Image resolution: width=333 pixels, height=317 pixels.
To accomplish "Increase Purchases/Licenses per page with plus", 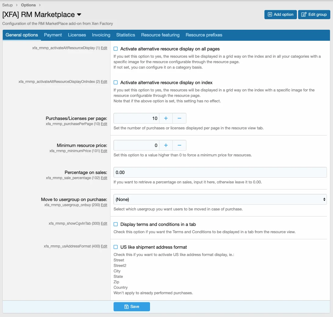I will 166,118.
